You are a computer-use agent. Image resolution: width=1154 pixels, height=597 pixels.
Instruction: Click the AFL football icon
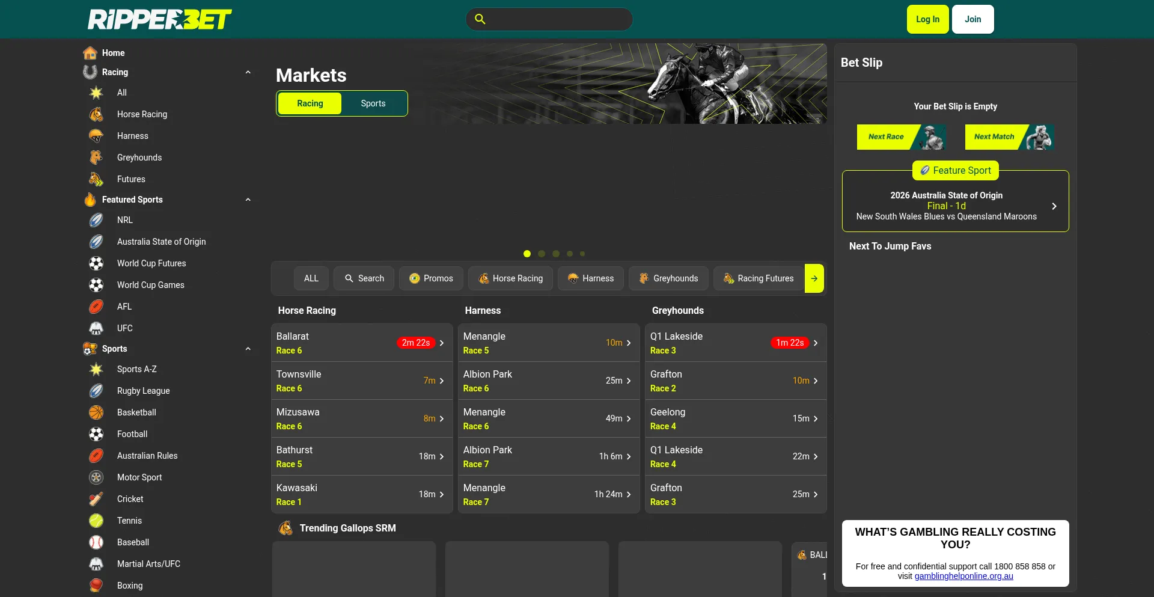(96, 307)
